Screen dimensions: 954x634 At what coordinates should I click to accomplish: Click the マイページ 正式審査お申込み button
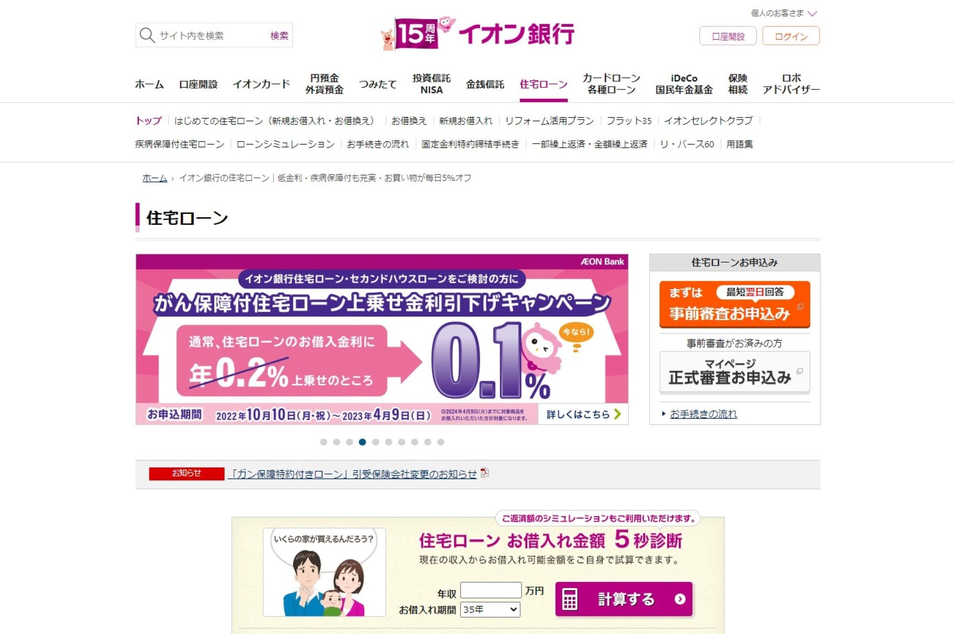click(x=734, y=372)
